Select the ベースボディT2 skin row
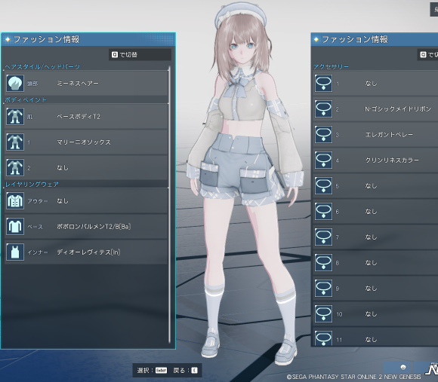 coord(86,117)
